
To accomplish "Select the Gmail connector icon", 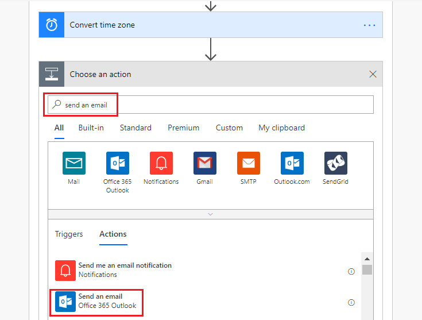I will tap(205, 163).
